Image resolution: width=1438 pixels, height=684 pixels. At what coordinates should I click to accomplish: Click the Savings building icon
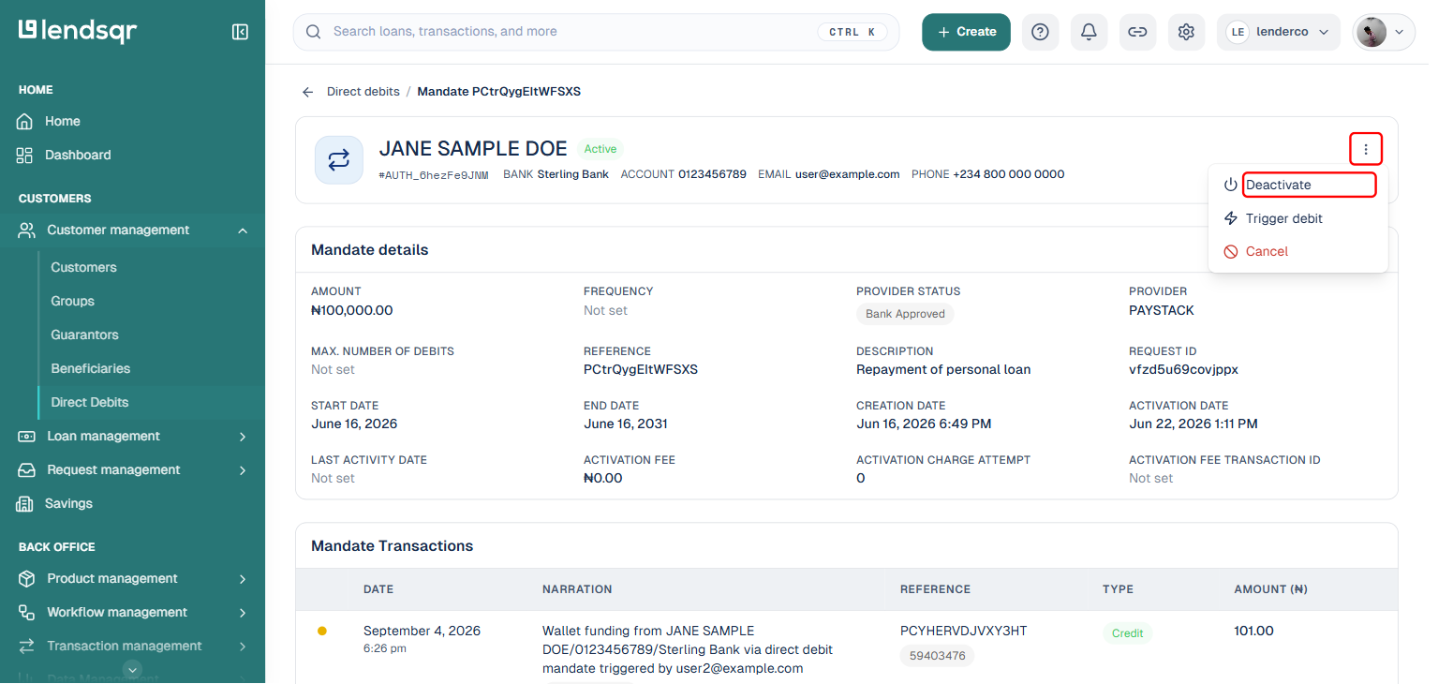25,503
